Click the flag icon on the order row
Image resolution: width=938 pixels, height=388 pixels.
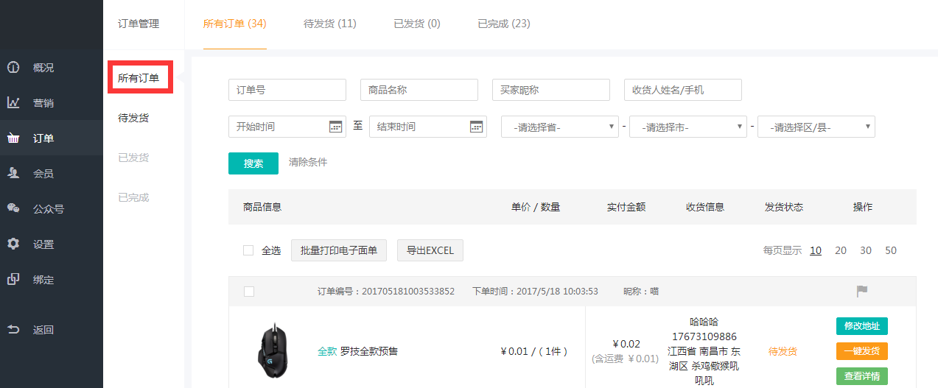(862, 292)
